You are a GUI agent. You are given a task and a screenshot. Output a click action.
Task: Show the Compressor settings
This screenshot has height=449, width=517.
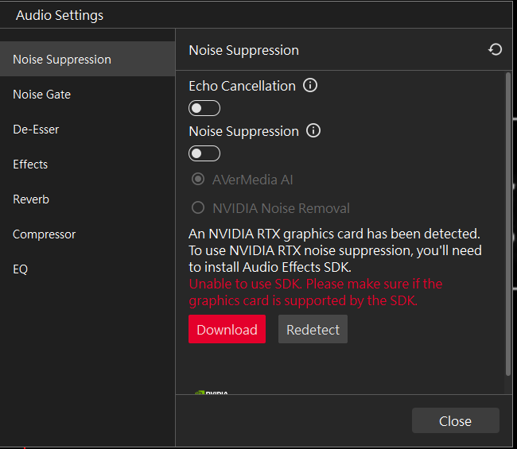[45, 234]
